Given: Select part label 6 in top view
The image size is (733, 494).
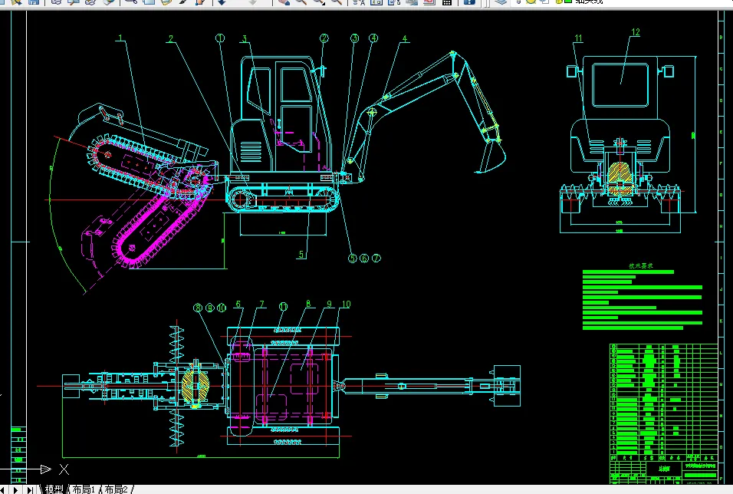Looking at the screenshot, I should 238,305.
